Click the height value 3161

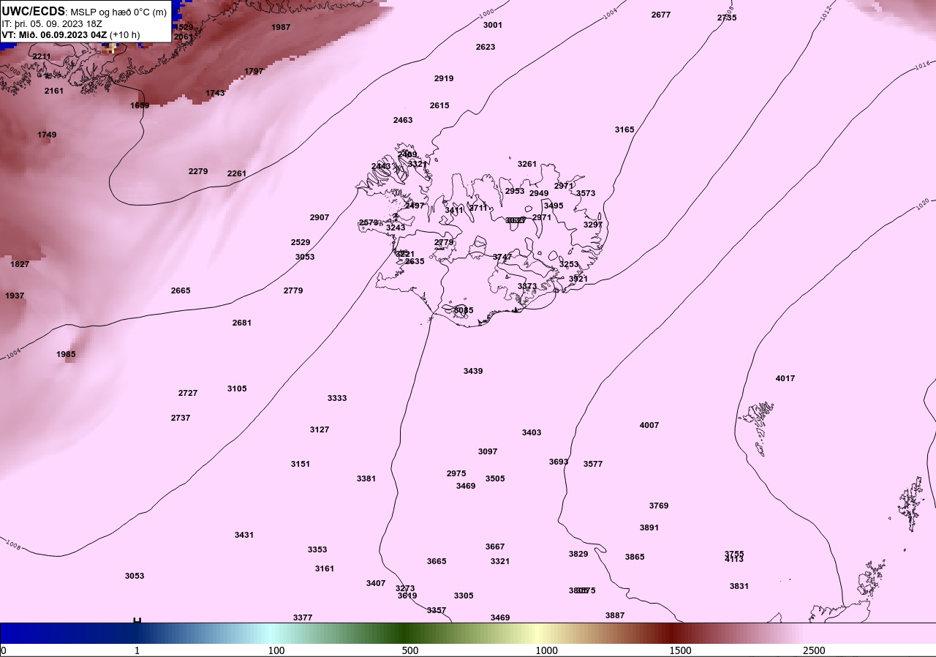(x=325, y=568)
